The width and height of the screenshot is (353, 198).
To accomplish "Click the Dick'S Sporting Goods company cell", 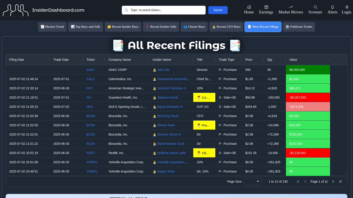I will pos(127,107).
